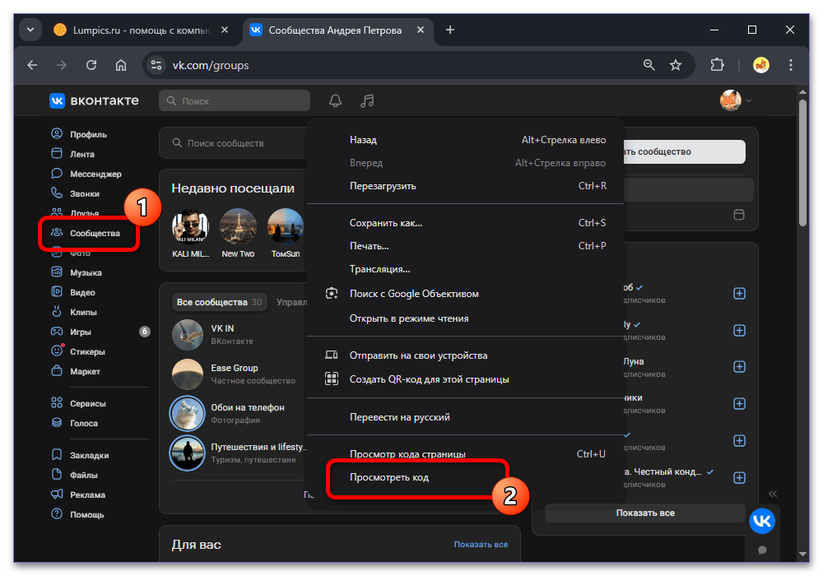Open Стикеры section
Screen dimensions: 823x576
click(77, 351)
